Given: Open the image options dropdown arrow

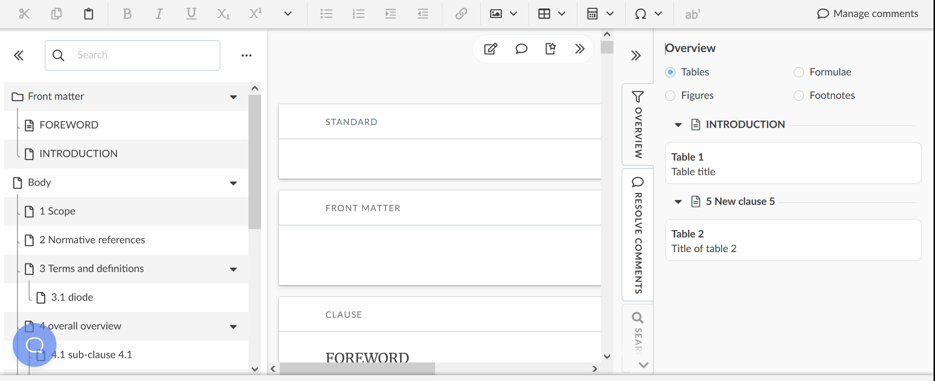Looking at the screenshot, I should click(514, 14).
